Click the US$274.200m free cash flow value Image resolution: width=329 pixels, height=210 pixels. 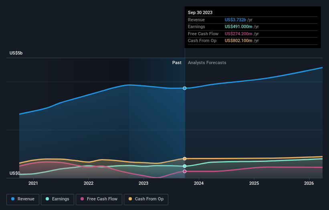[x=238, y=34]
